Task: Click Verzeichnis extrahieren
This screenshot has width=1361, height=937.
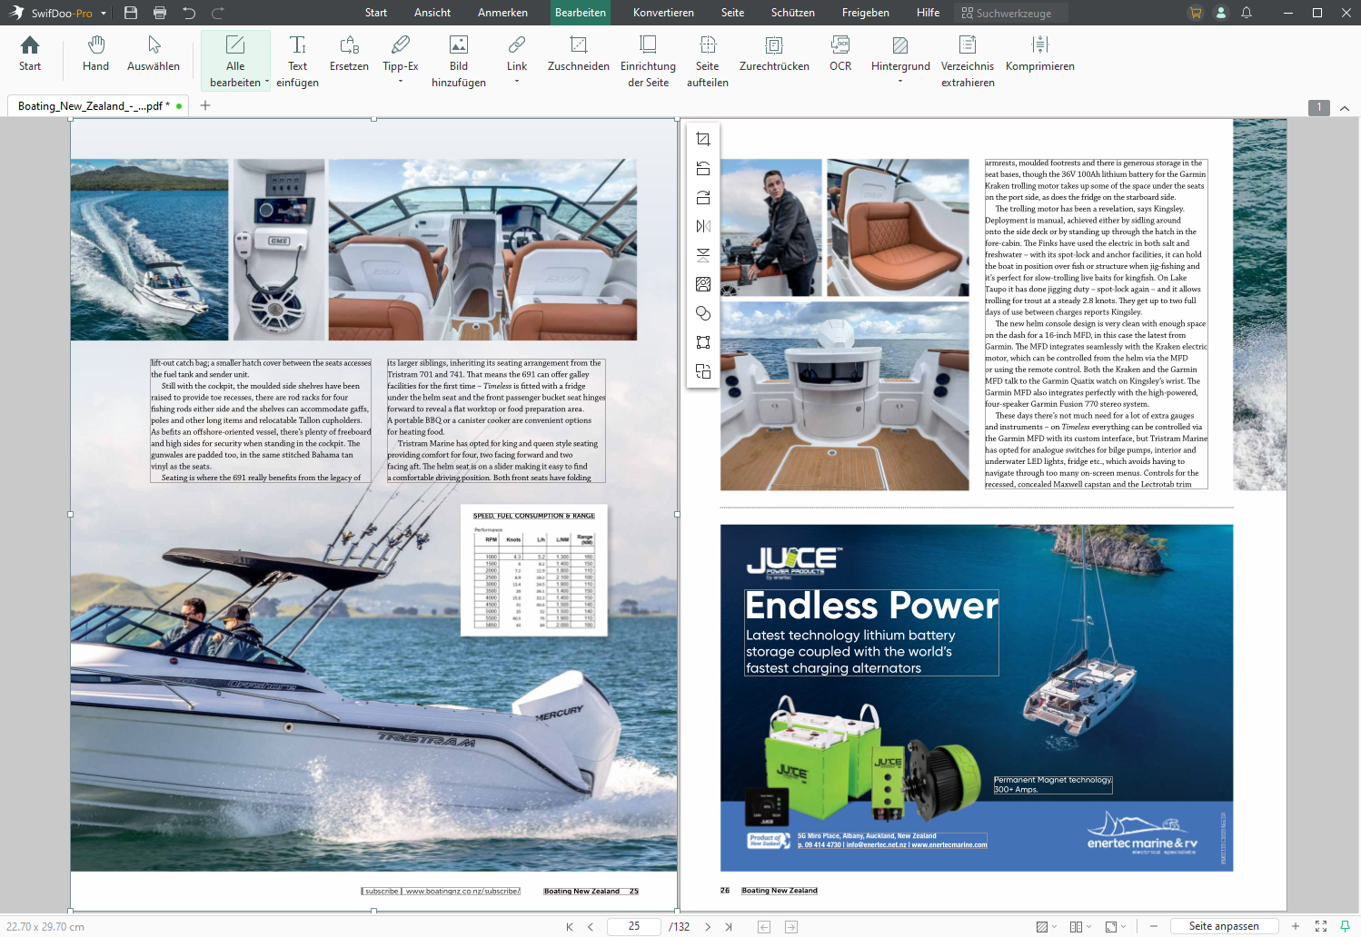Action: (968, 61)
